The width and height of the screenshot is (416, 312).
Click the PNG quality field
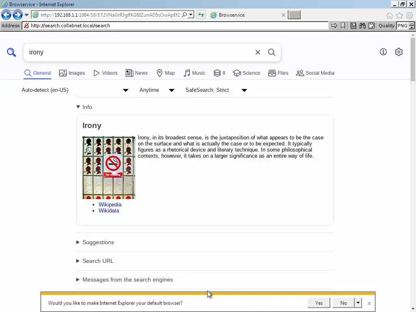[x=403, y=26]
